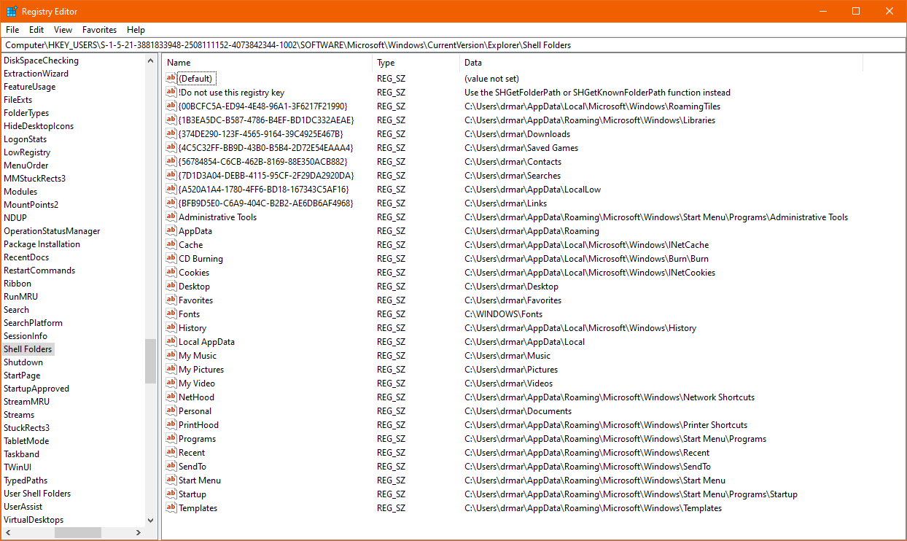Click the string icon beside Programs value
907x541 pixels.
pyautogui.click(x=171, y=438)
